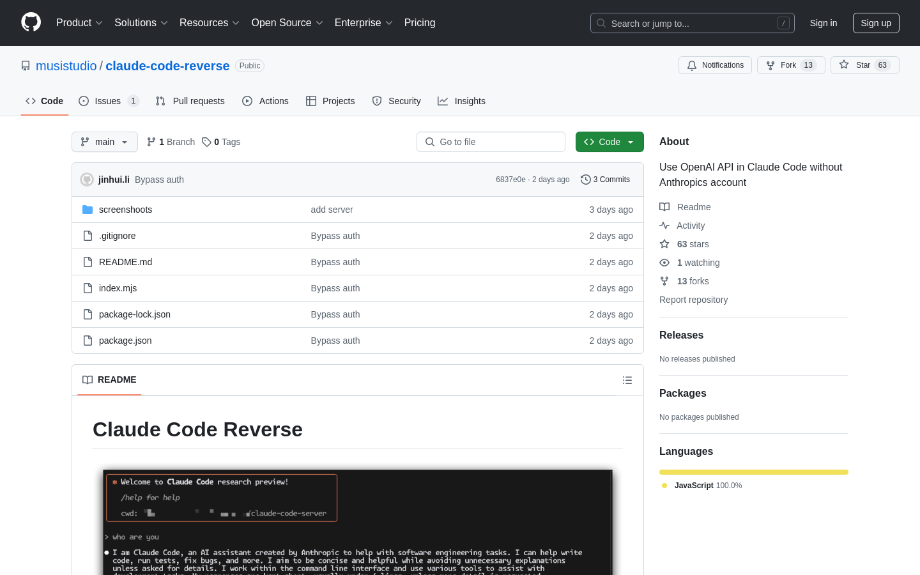Viewport: 920px width, 575px height.
Task: Click the package-lock.json file icon
Action: click(x=88, y=314)
